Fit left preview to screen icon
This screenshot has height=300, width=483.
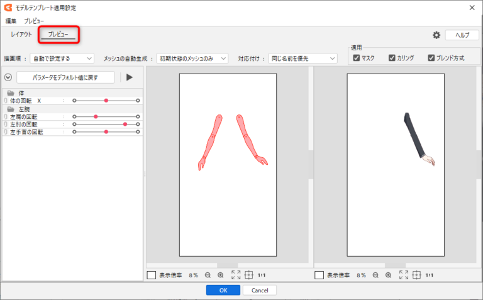coord(236,275)
